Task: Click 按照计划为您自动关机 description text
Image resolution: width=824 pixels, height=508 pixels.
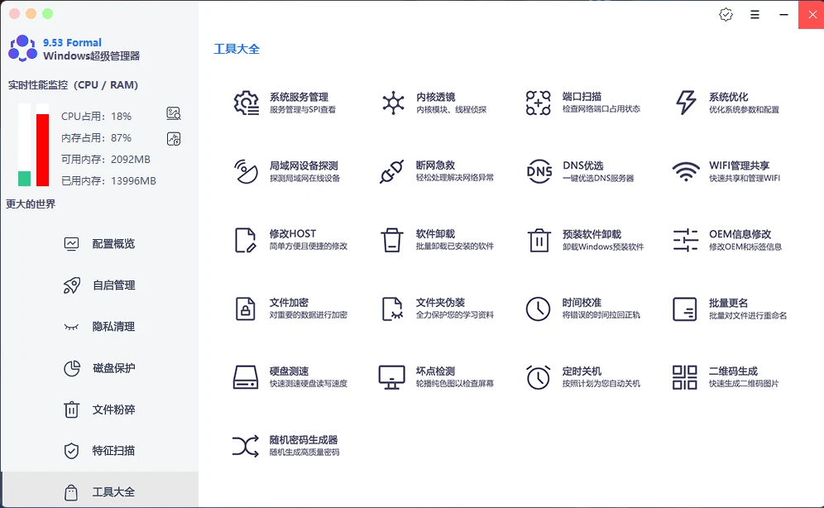Action: click(x=601, y=384)
